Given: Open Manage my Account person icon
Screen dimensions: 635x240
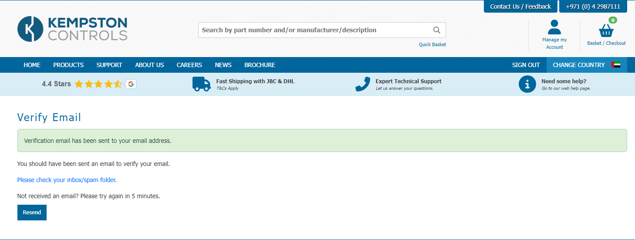Looking at the screenshot, I should 554,27.
